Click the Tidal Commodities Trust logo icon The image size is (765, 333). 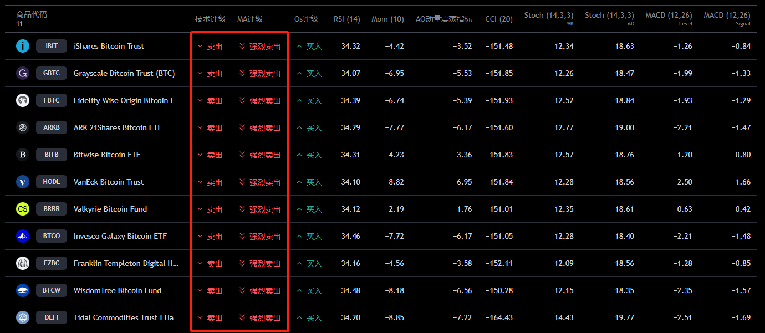pyautogui.click(x=23, y=317)
